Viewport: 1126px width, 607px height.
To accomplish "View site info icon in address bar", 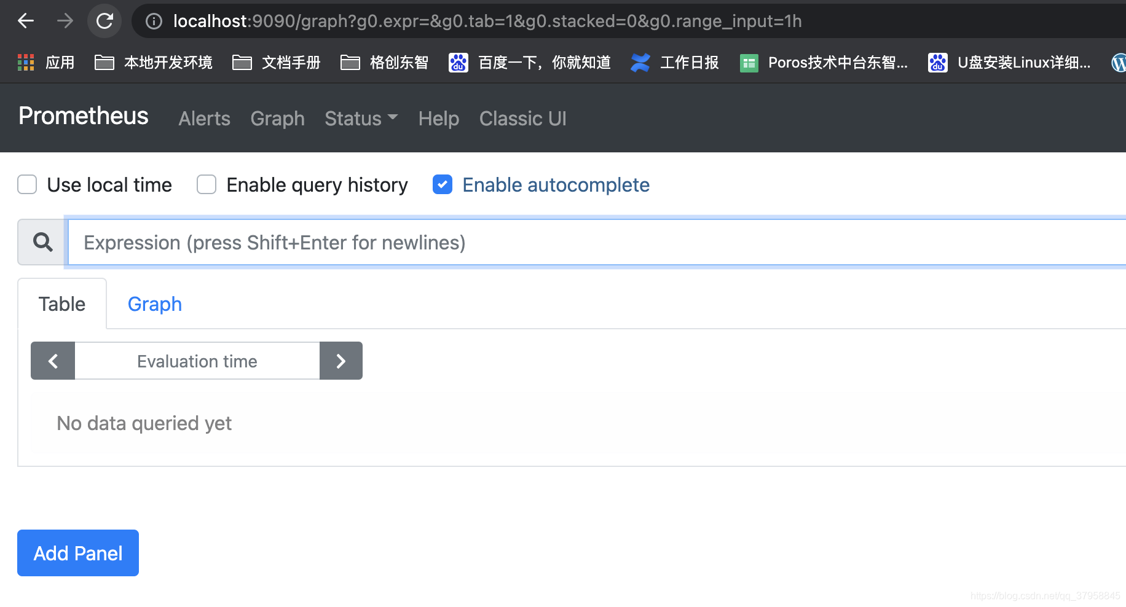I will pos(154,22).
